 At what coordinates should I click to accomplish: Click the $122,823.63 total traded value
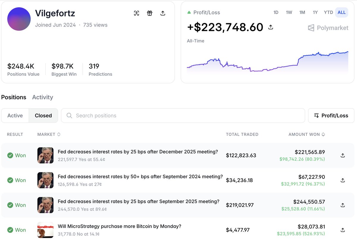point(241,155)
